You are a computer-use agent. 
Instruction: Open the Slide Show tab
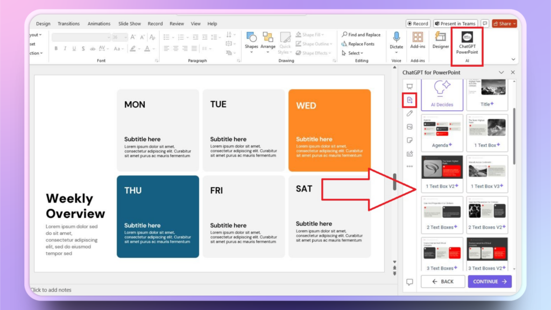coord(129,24)
